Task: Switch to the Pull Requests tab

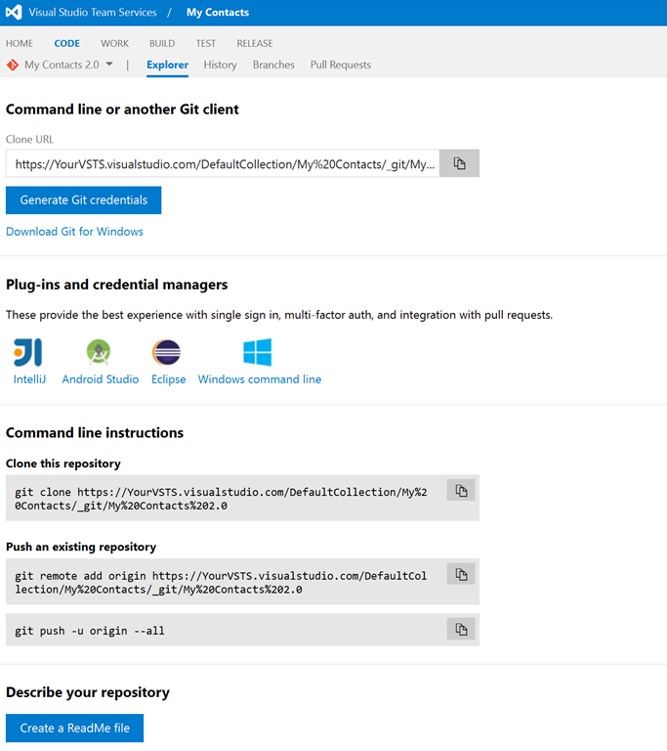Action: 341,66
